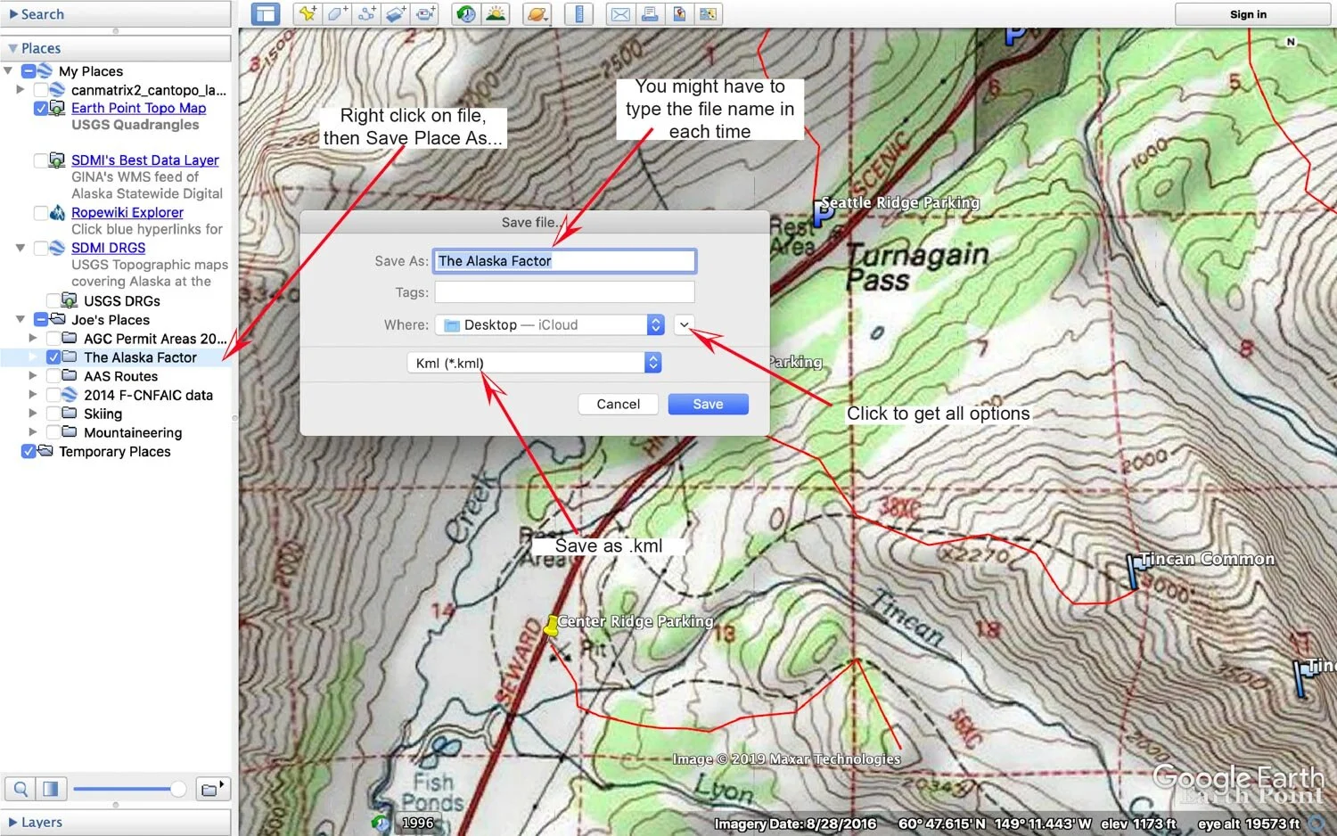Select the Add Polygon tool
The width and height of the screenshot is (1337, 836).
tap(337, 13)
